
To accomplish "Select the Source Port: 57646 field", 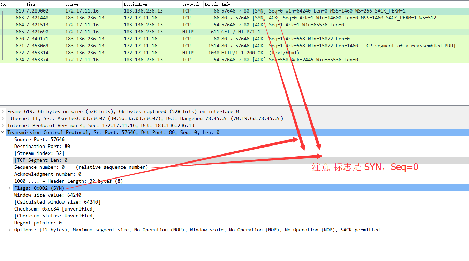I will tap(39, 140).
